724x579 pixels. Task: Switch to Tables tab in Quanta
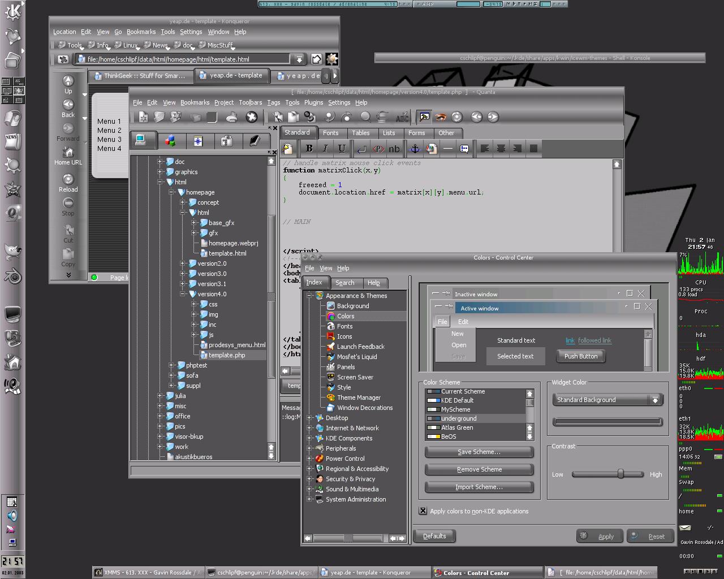(x=361, y=133)
